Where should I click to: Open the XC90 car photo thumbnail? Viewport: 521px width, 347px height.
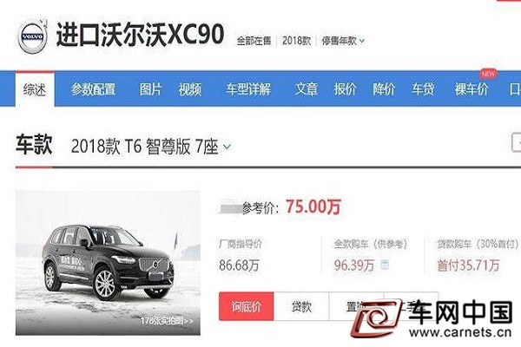[108, 263]
